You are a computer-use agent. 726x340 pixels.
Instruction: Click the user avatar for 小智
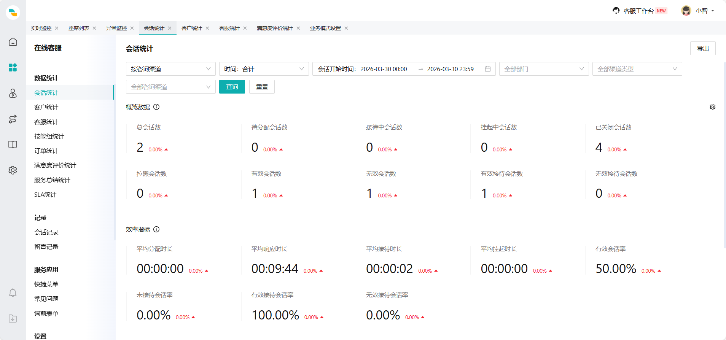[686, 11]
